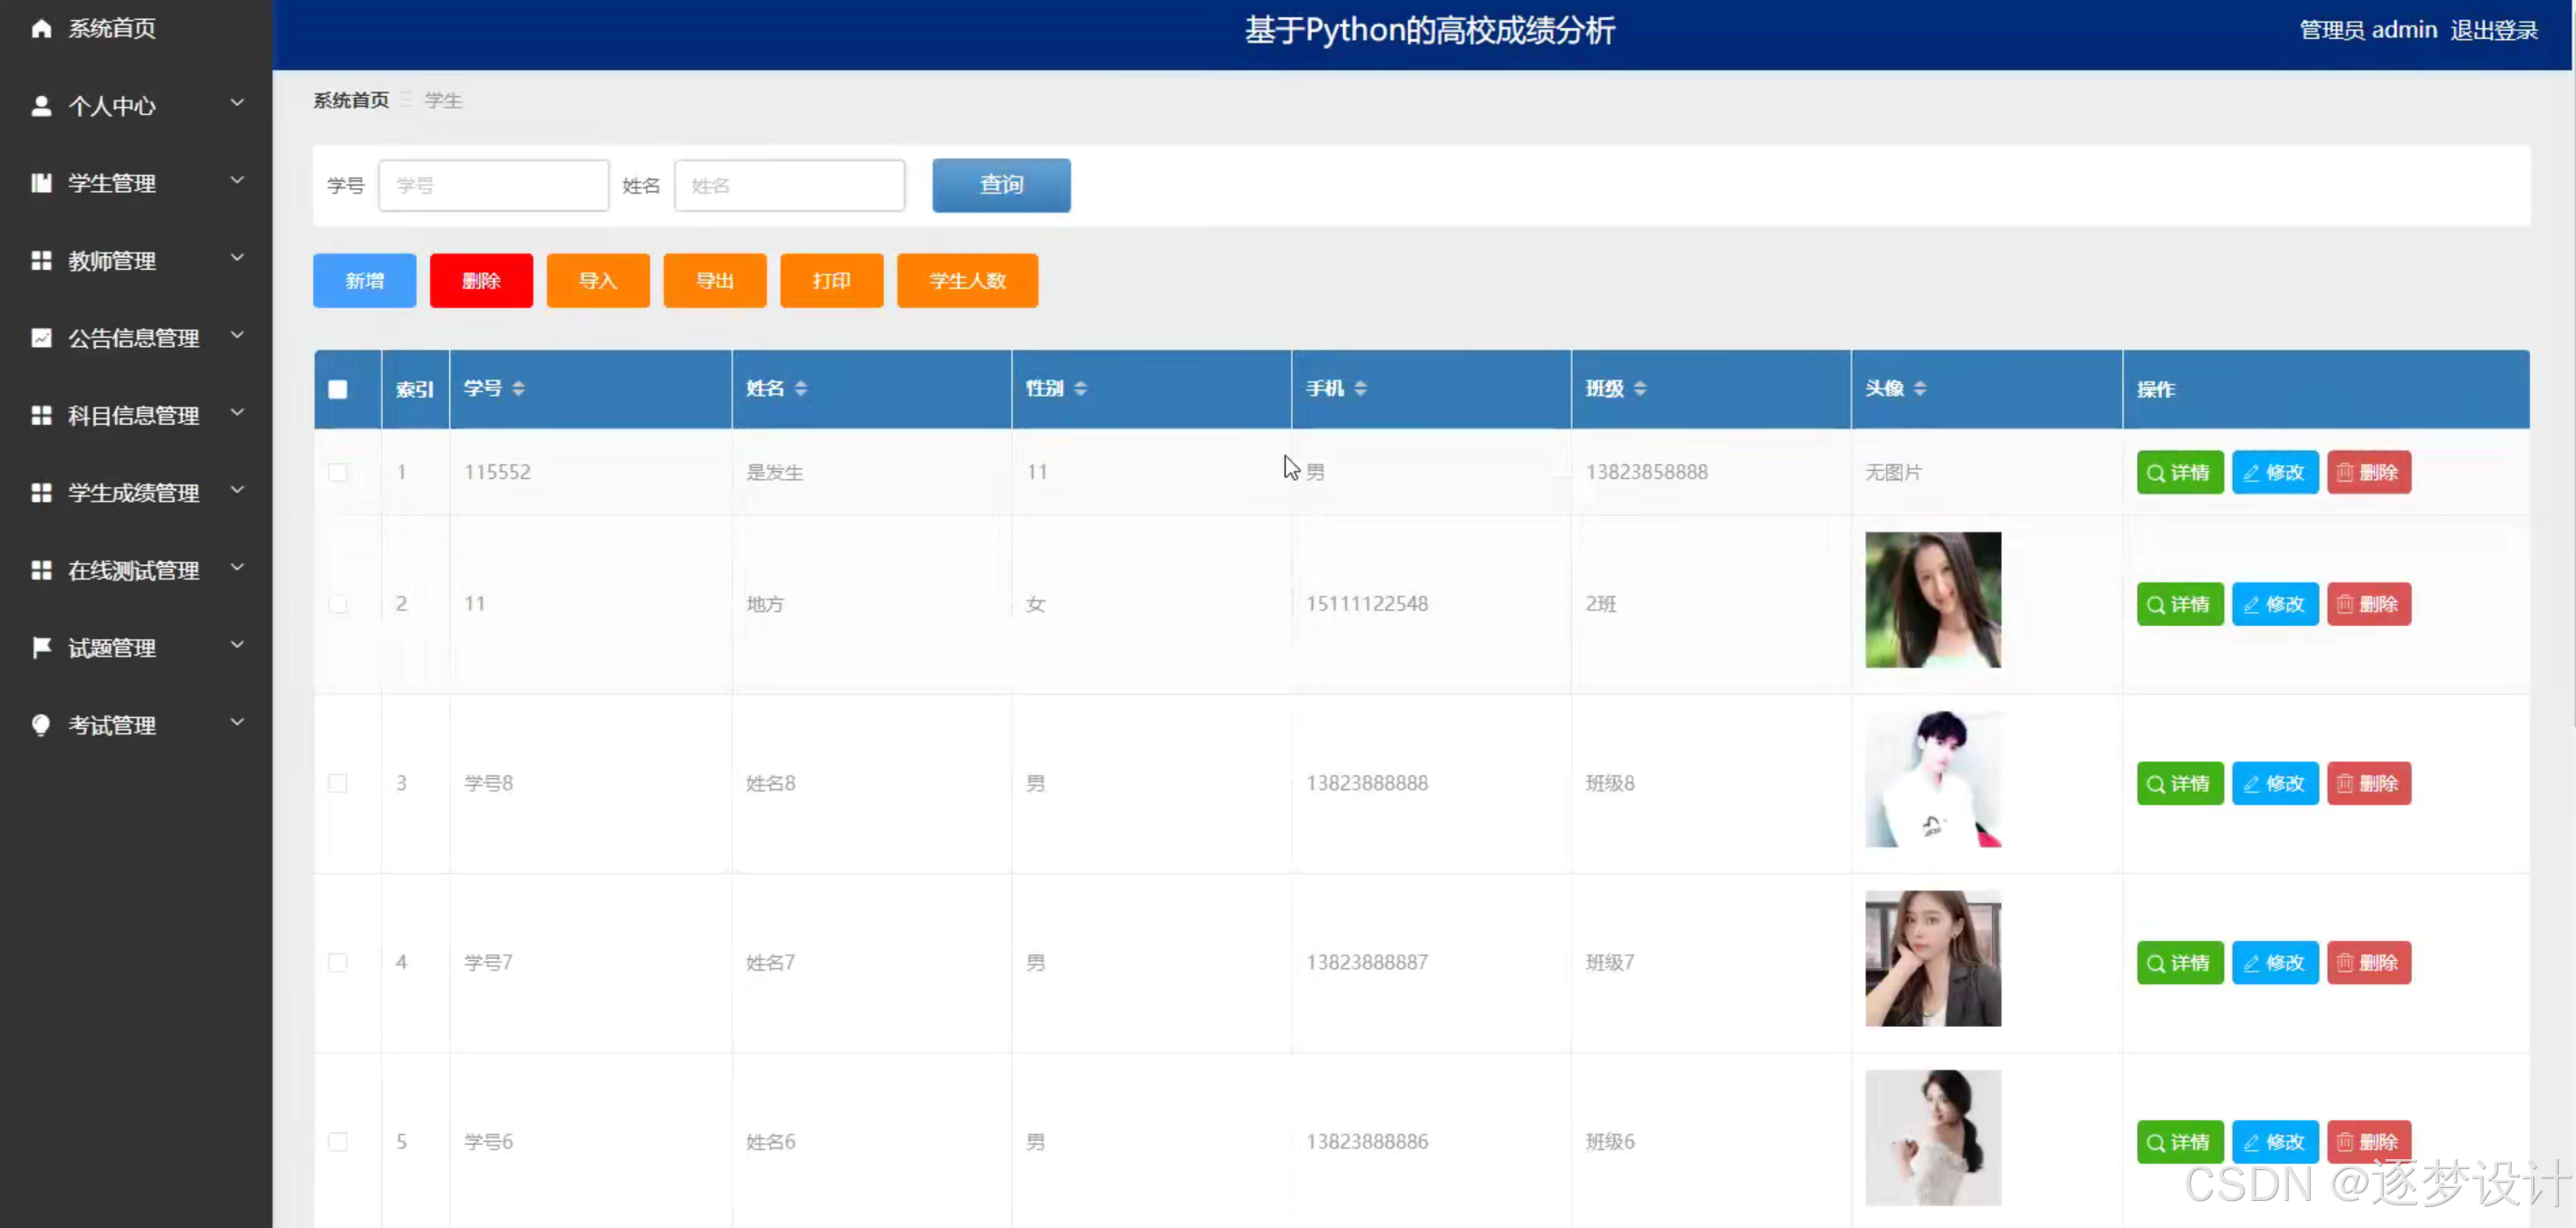Image resolution: width=2576 pixels, height=1228 pixels.
Task: Open avatar photo of student 地方
Action: pyautogui.click(x=1933, y=600)
